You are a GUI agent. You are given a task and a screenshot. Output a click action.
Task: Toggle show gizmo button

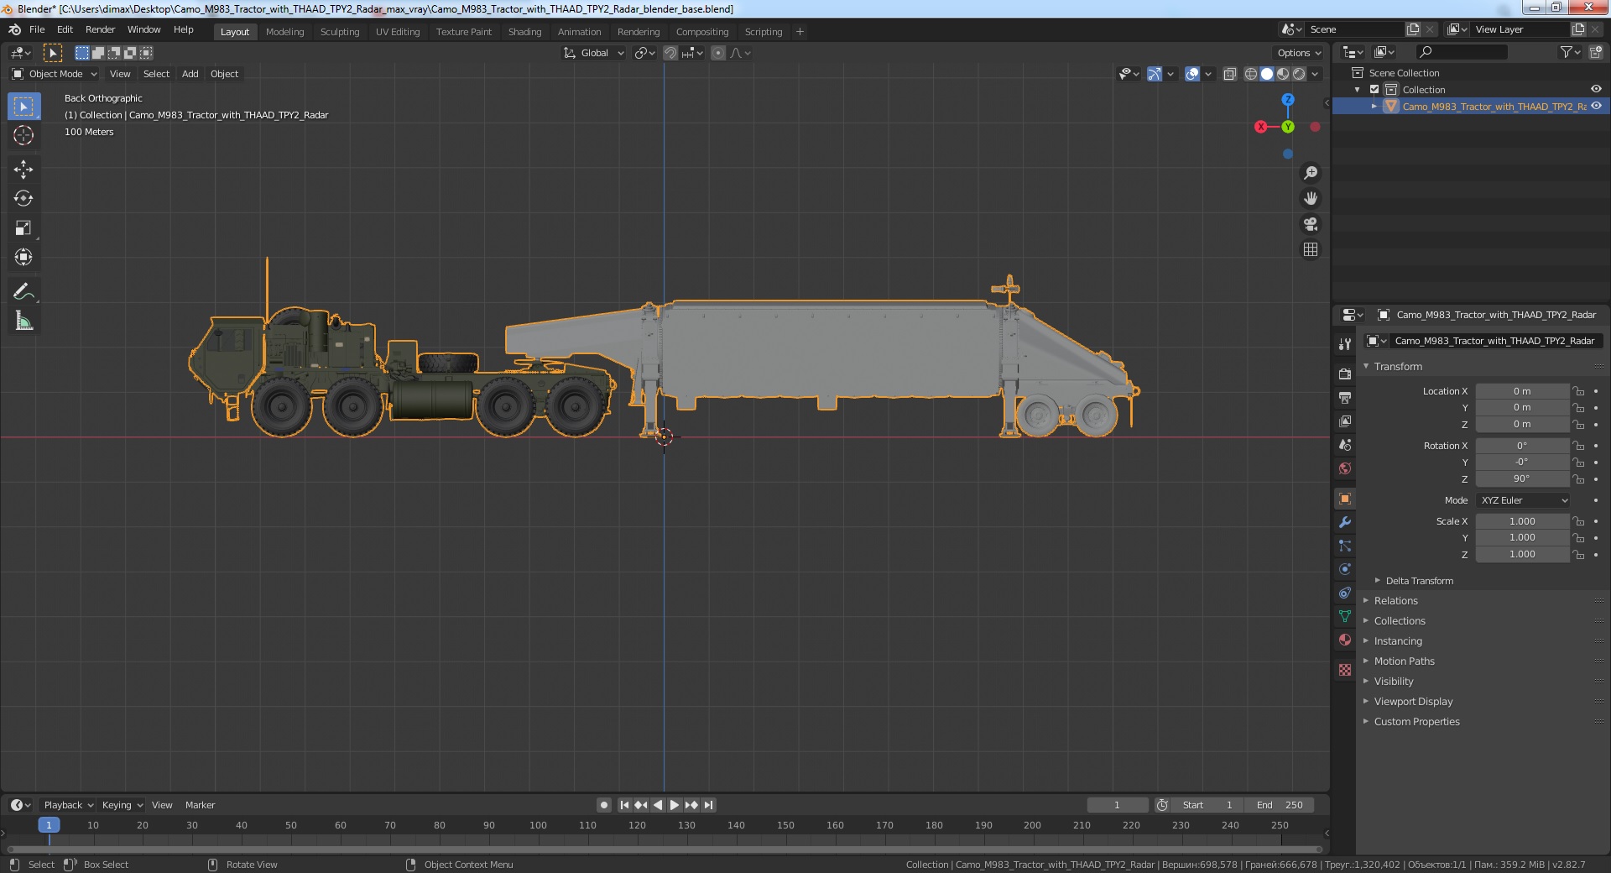pyautogui.click(x=1155, y=74)
